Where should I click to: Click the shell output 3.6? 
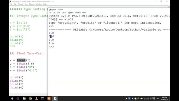(x=51, y=36)
